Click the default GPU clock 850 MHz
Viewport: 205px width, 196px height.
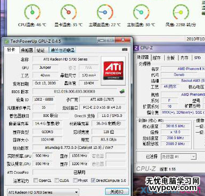tap(42, 164)
